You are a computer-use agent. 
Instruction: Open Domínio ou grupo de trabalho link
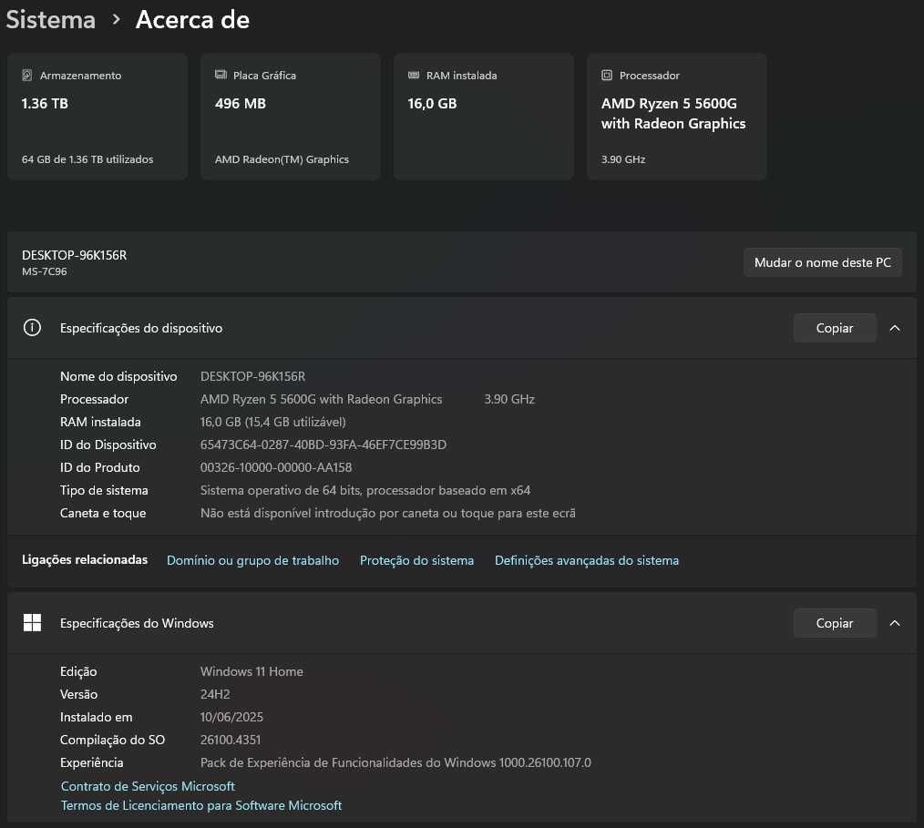click(x=252, y=560)
